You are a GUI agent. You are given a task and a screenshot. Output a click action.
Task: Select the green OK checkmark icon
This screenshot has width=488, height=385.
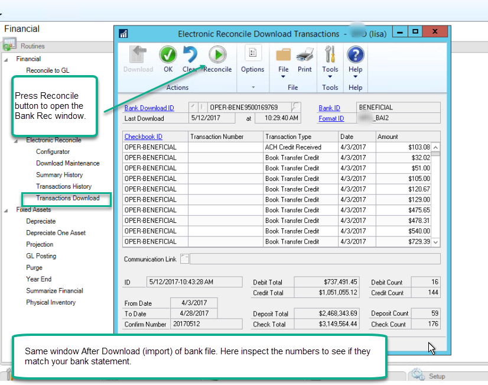point(168,53)
